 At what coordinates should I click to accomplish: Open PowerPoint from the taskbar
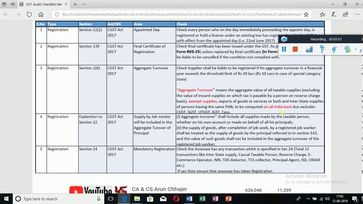point(228,199)
